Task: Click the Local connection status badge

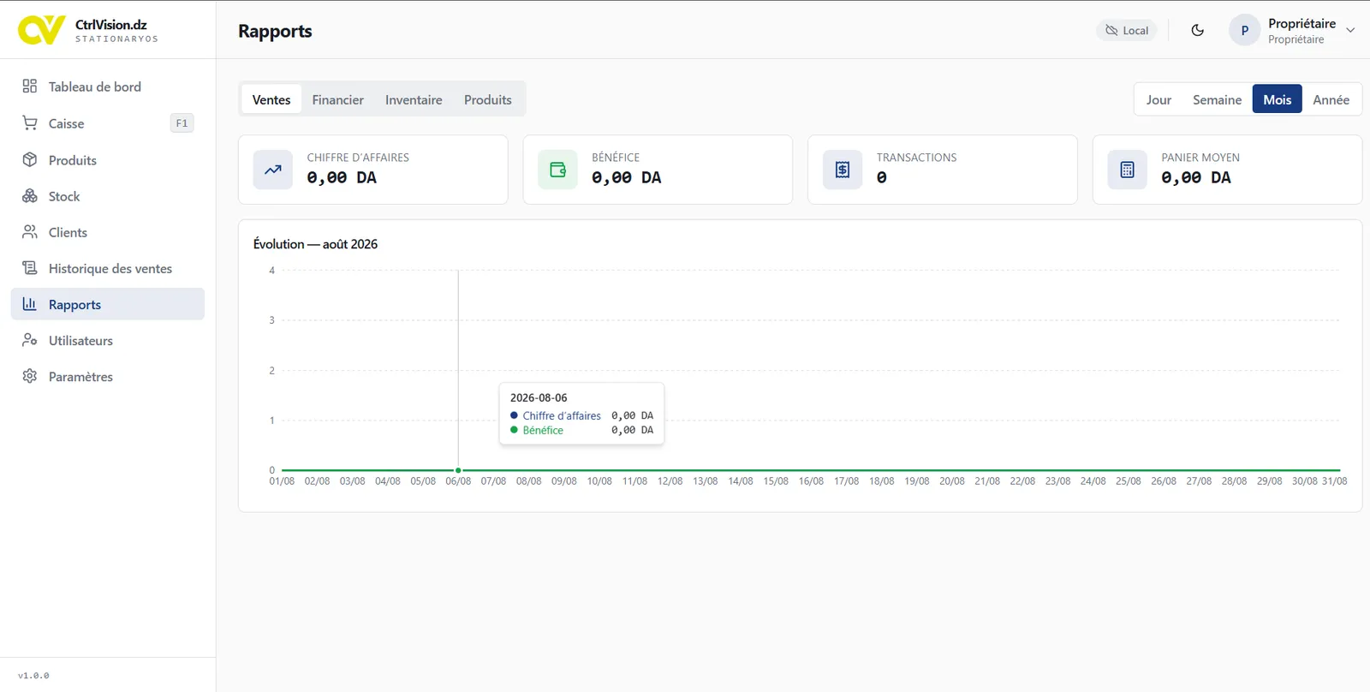Action: 1126,30
